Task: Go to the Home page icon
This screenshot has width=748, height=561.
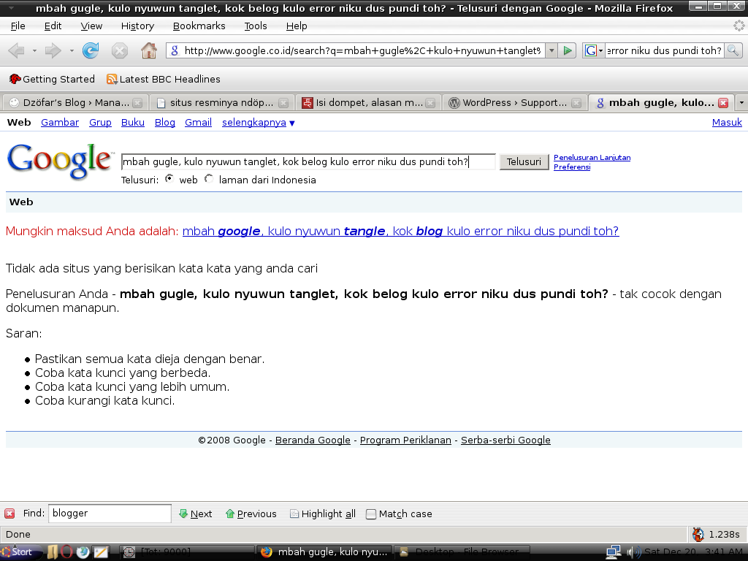Action: (x=149, y=50)
